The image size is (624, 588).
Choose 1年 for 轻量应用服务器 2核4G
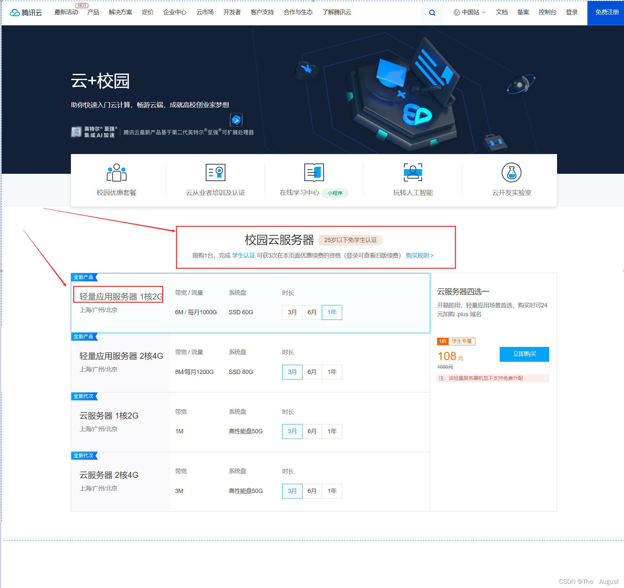(x=332, y=372)
